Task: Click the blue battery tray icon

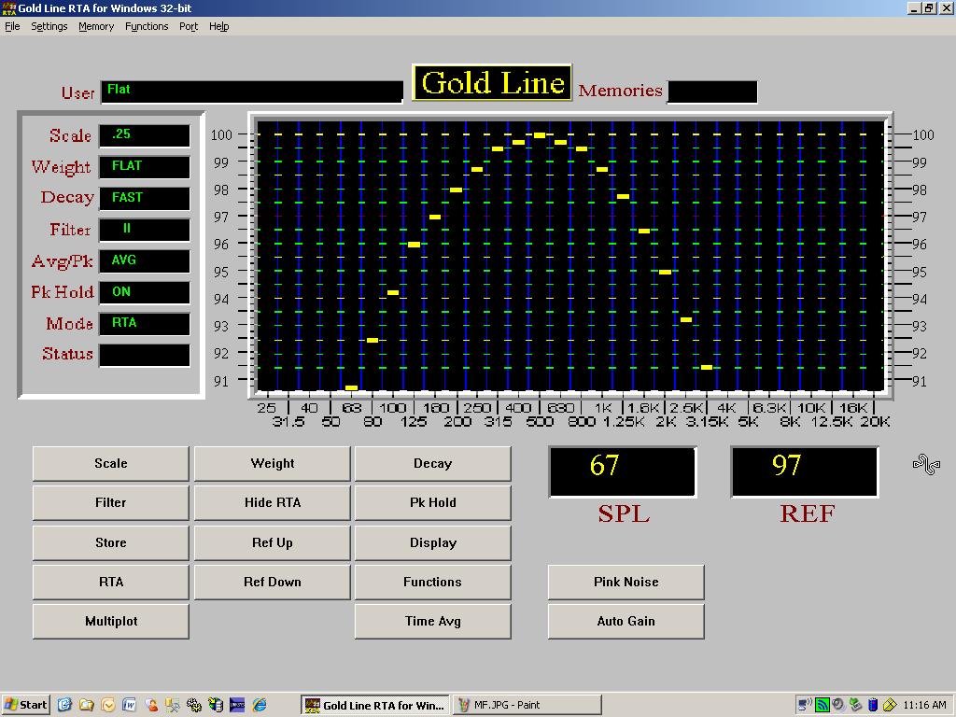Action: pyautogui.click(x=873, y=705)
